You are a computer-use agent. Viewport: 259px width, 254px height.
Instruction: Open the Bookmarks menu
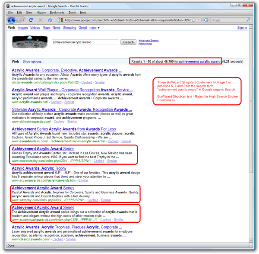click(57, 13)
